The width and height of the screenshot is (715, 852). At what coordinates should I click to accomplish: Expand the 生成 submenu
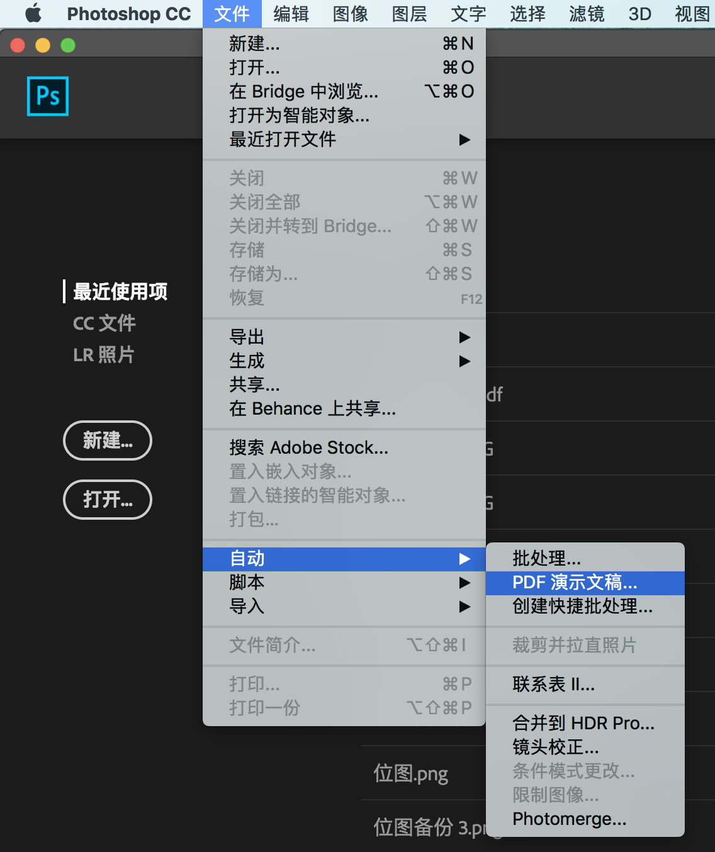(x=344, y=361)
